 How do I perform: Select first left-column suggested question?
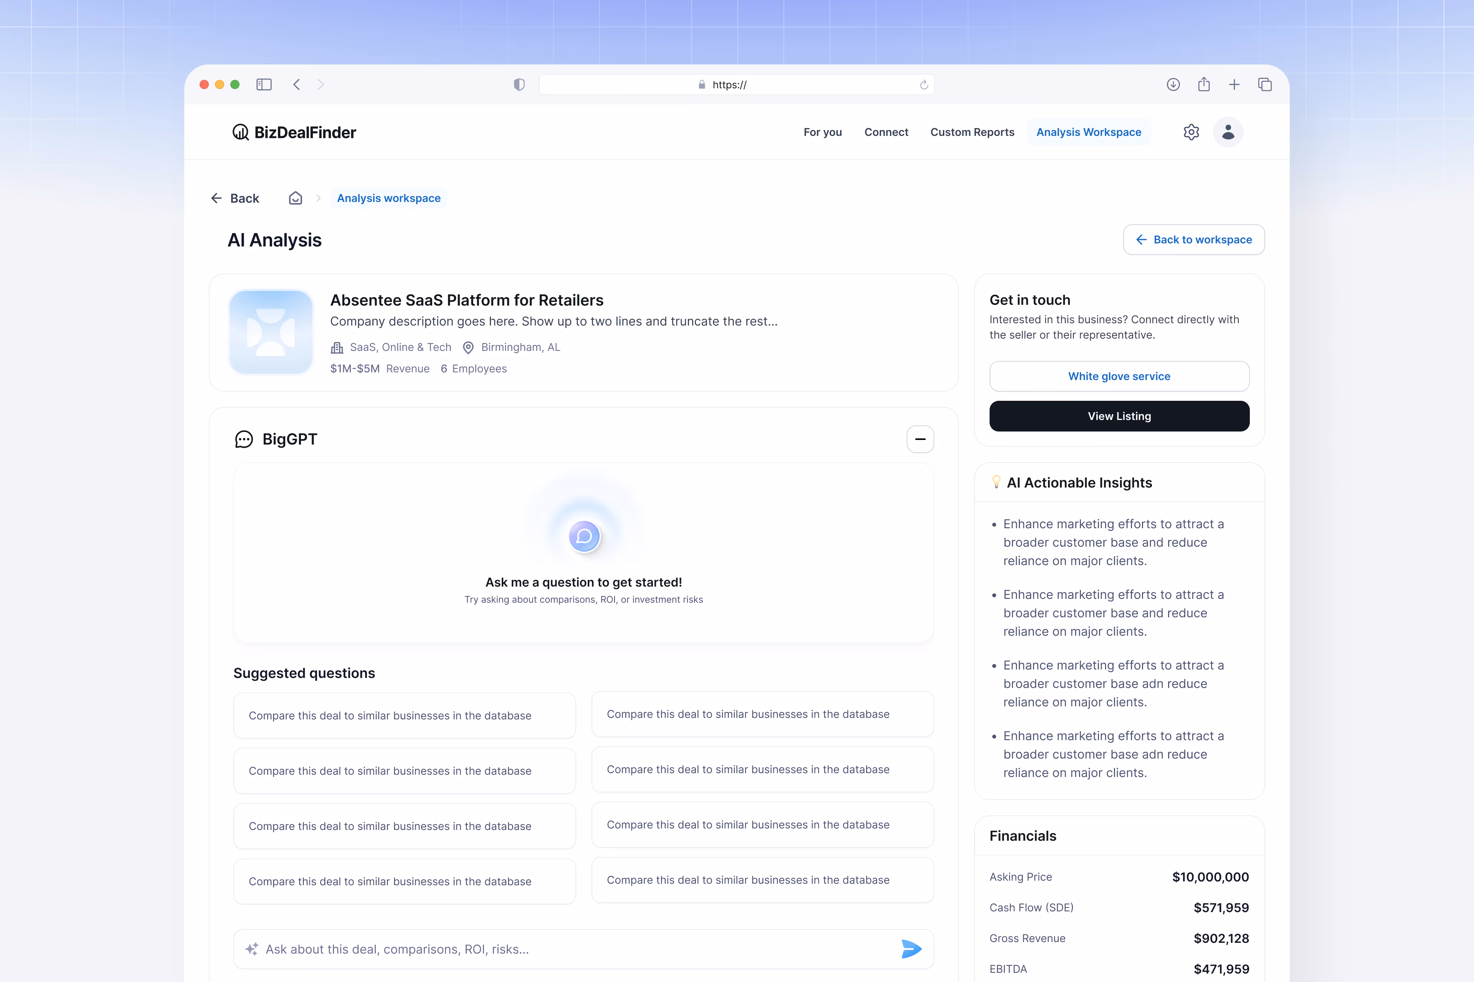pos(405,715)
